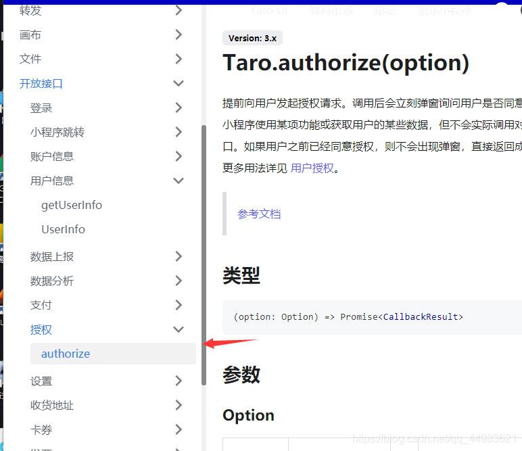Open the 数据分析 sidebar entry
The image size is (522, 451).
click(x=52, y=281)
